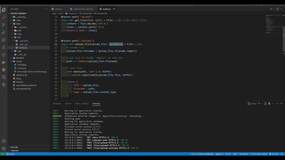Switch to the main.py editor tab

(58, 9)
